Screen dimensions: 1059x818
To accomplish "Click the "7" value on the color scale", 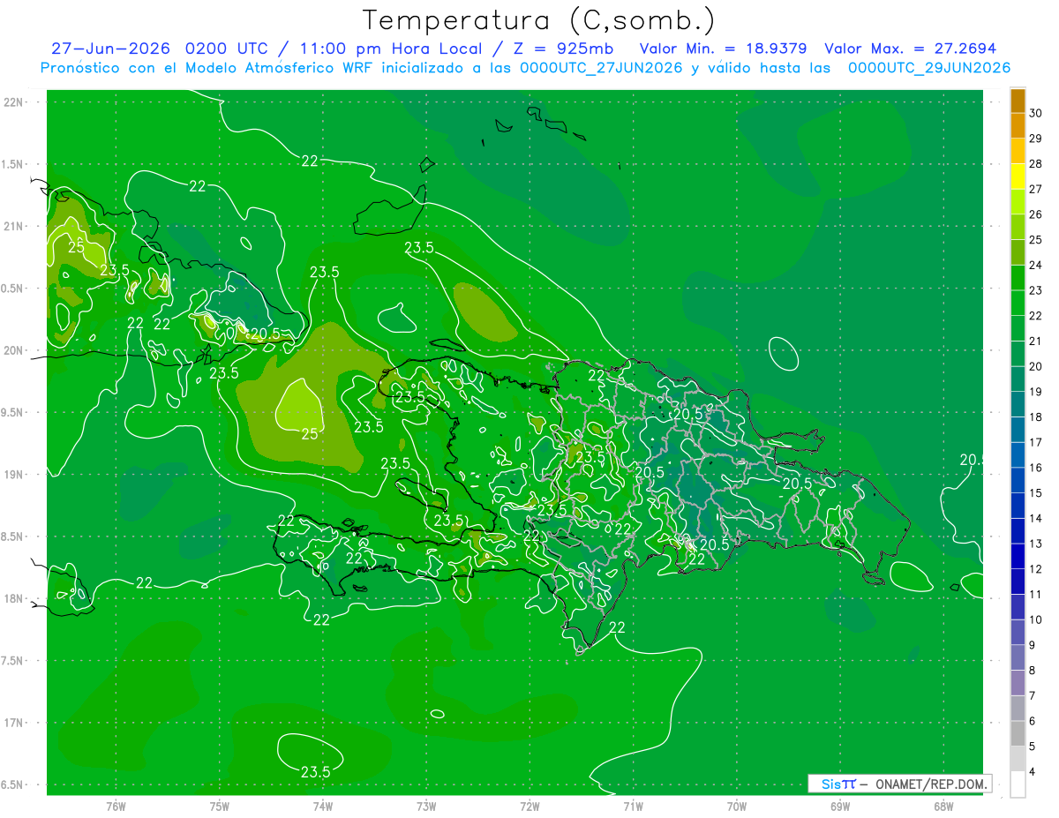I will pyautogui.click(x=1033, y=695).
